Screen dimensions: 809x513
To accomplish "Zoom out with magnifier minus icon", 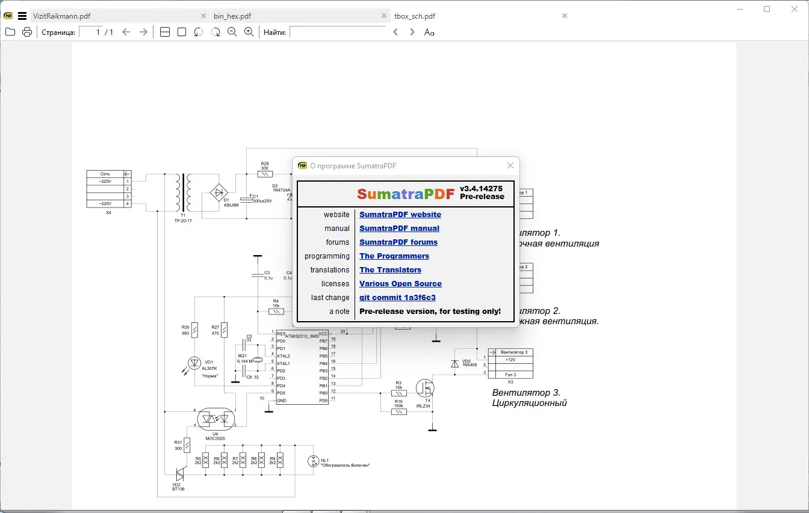I will (x=232, y=32).
